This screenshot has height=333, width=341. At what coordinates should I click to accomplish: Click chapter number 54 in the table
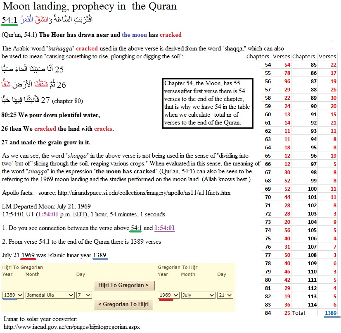pos(268,65)
